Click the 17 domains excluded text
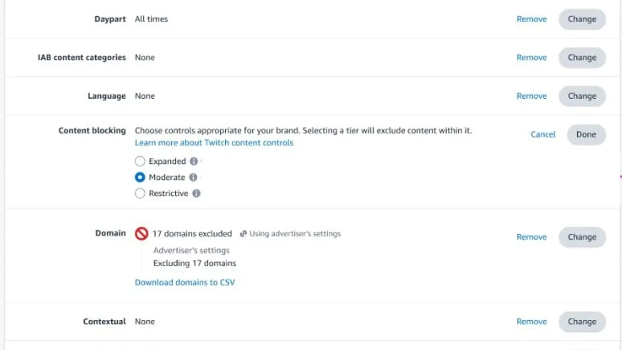Image resolution: width=622 pixels, height=350 pixels. click(192, 234)
